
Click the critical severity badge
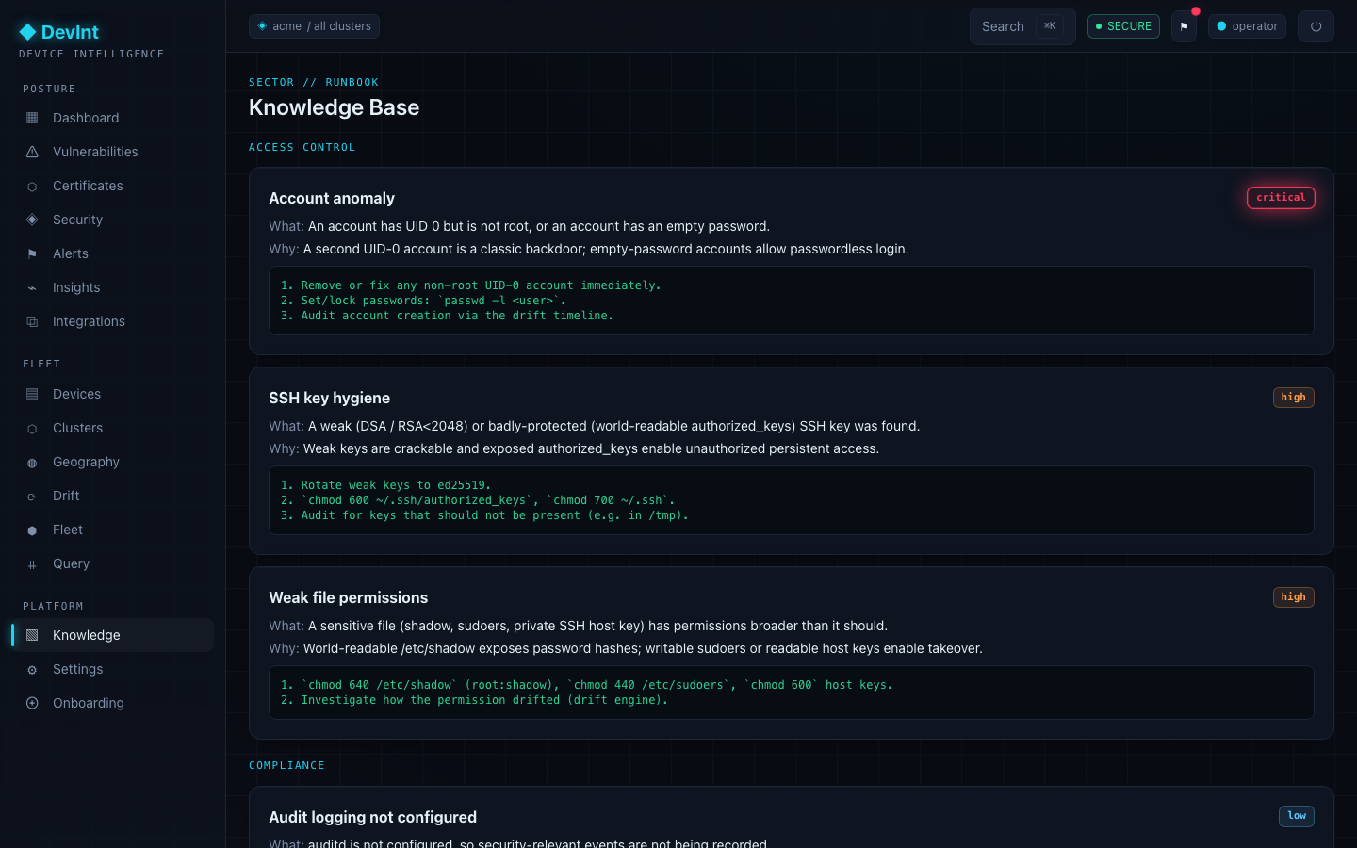[1281, 198]
